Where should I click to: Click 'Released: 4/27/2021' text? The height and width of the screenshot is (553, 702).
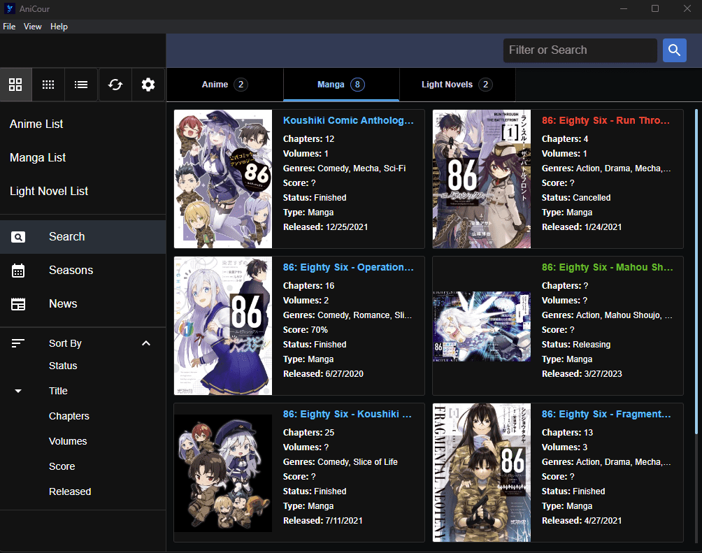(582, 521)
